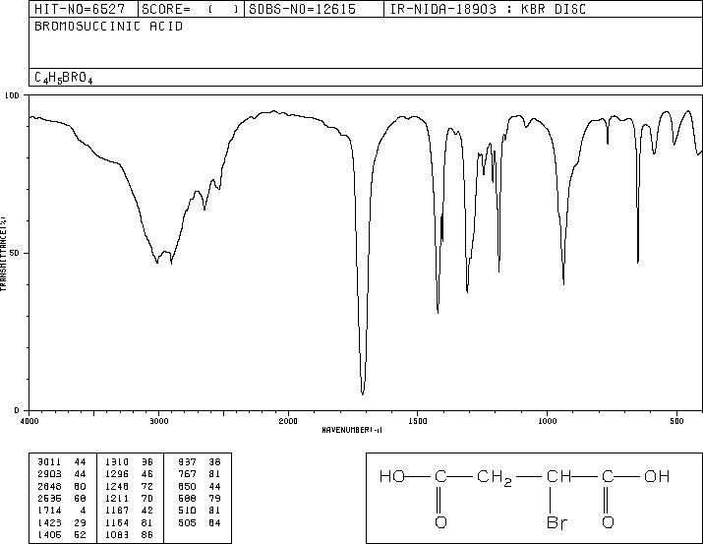Select the 608 row in the peak table
This screenshot has height=544, width=703.
200,498
